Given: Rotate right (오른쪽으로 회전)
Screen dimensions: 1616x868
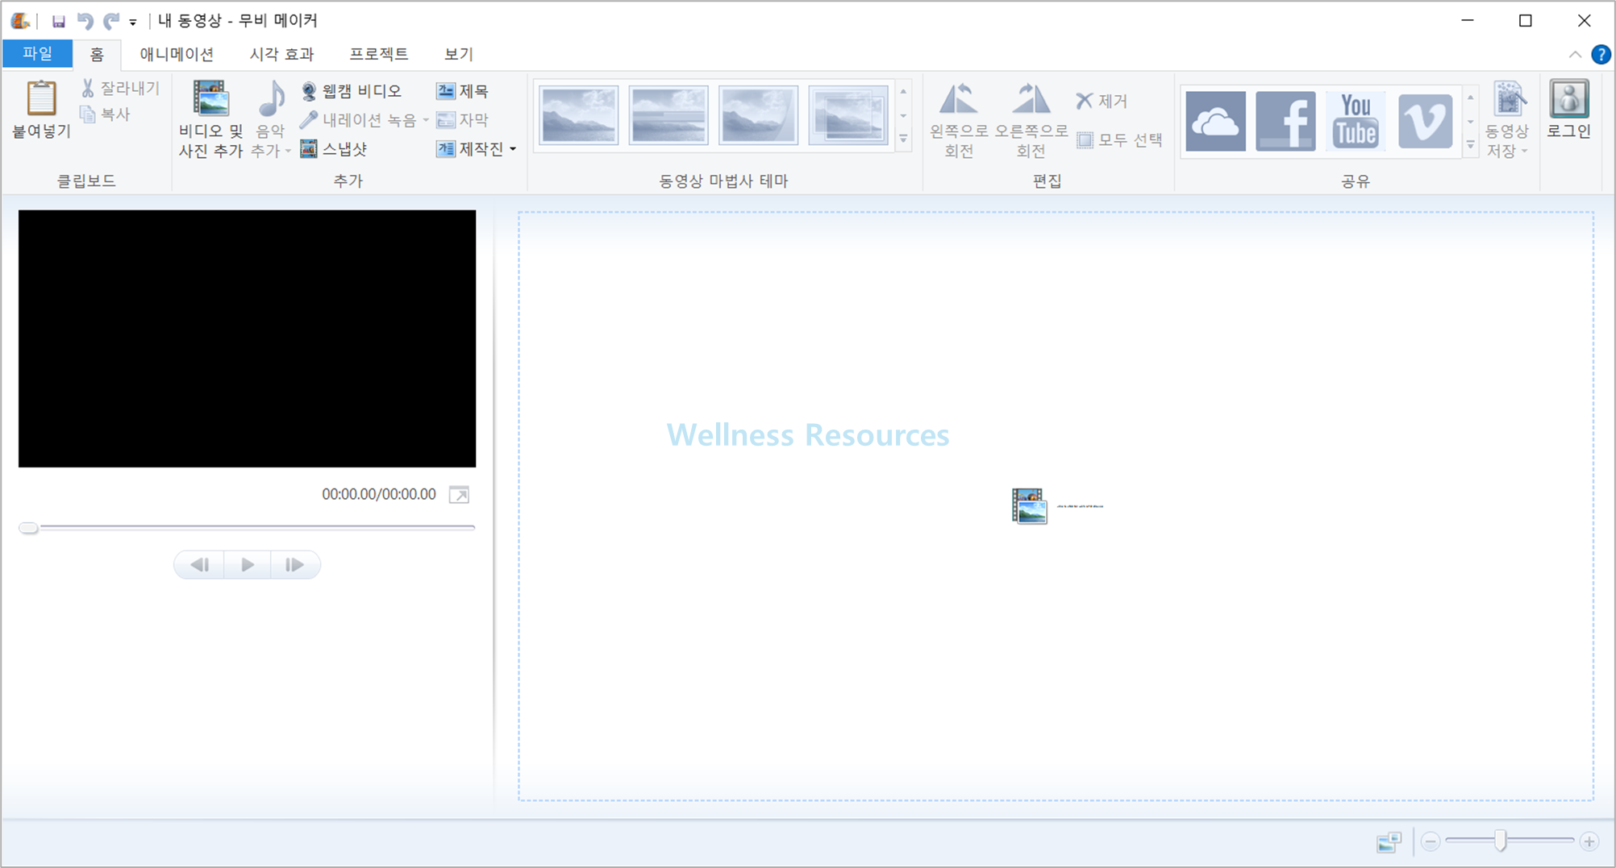Looking at the screenshot, I should 1031,119.
